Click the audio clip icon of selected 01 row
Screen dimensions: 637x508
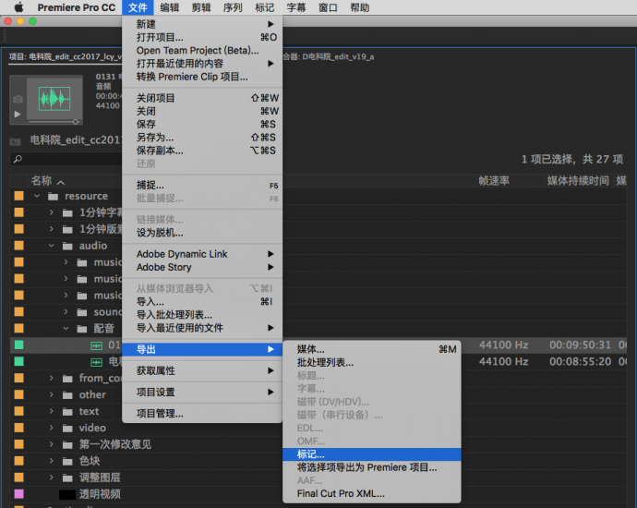coord(97,345)
